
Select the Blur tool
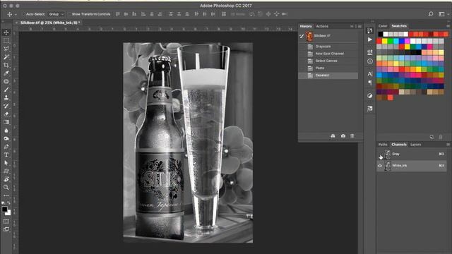[x=6, y=131]
